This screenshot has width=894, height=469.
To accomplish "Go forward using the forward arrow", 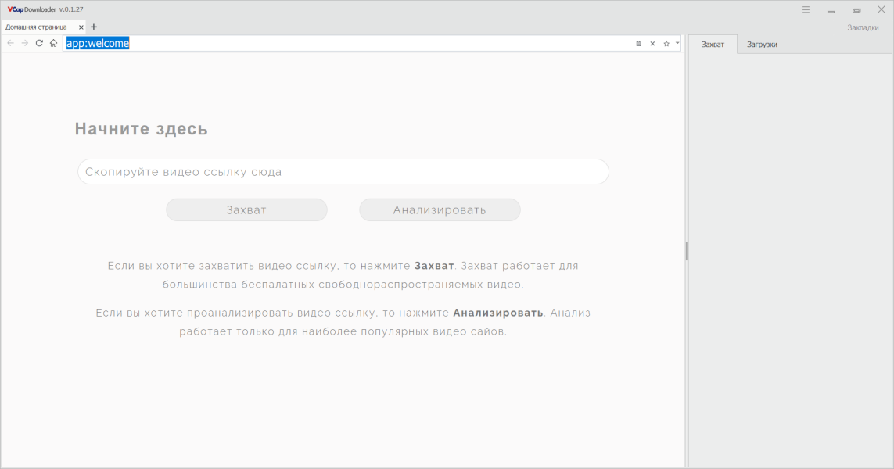I will pyautogui.click(x=24, y=43).
